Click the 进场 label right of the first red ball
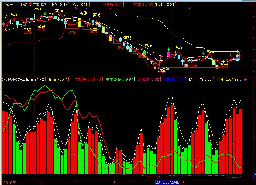 point(193,66)
